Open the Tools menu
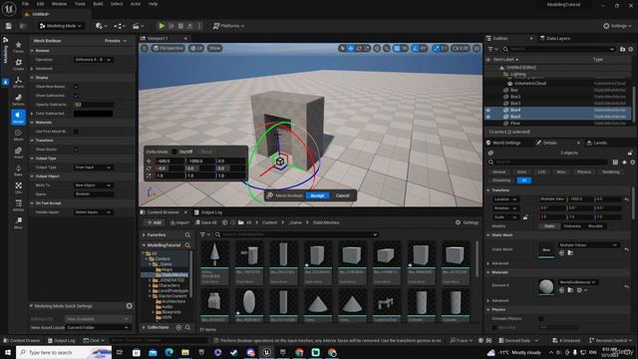638x359 pixels. pyautogui.click(x=80, y=4)
